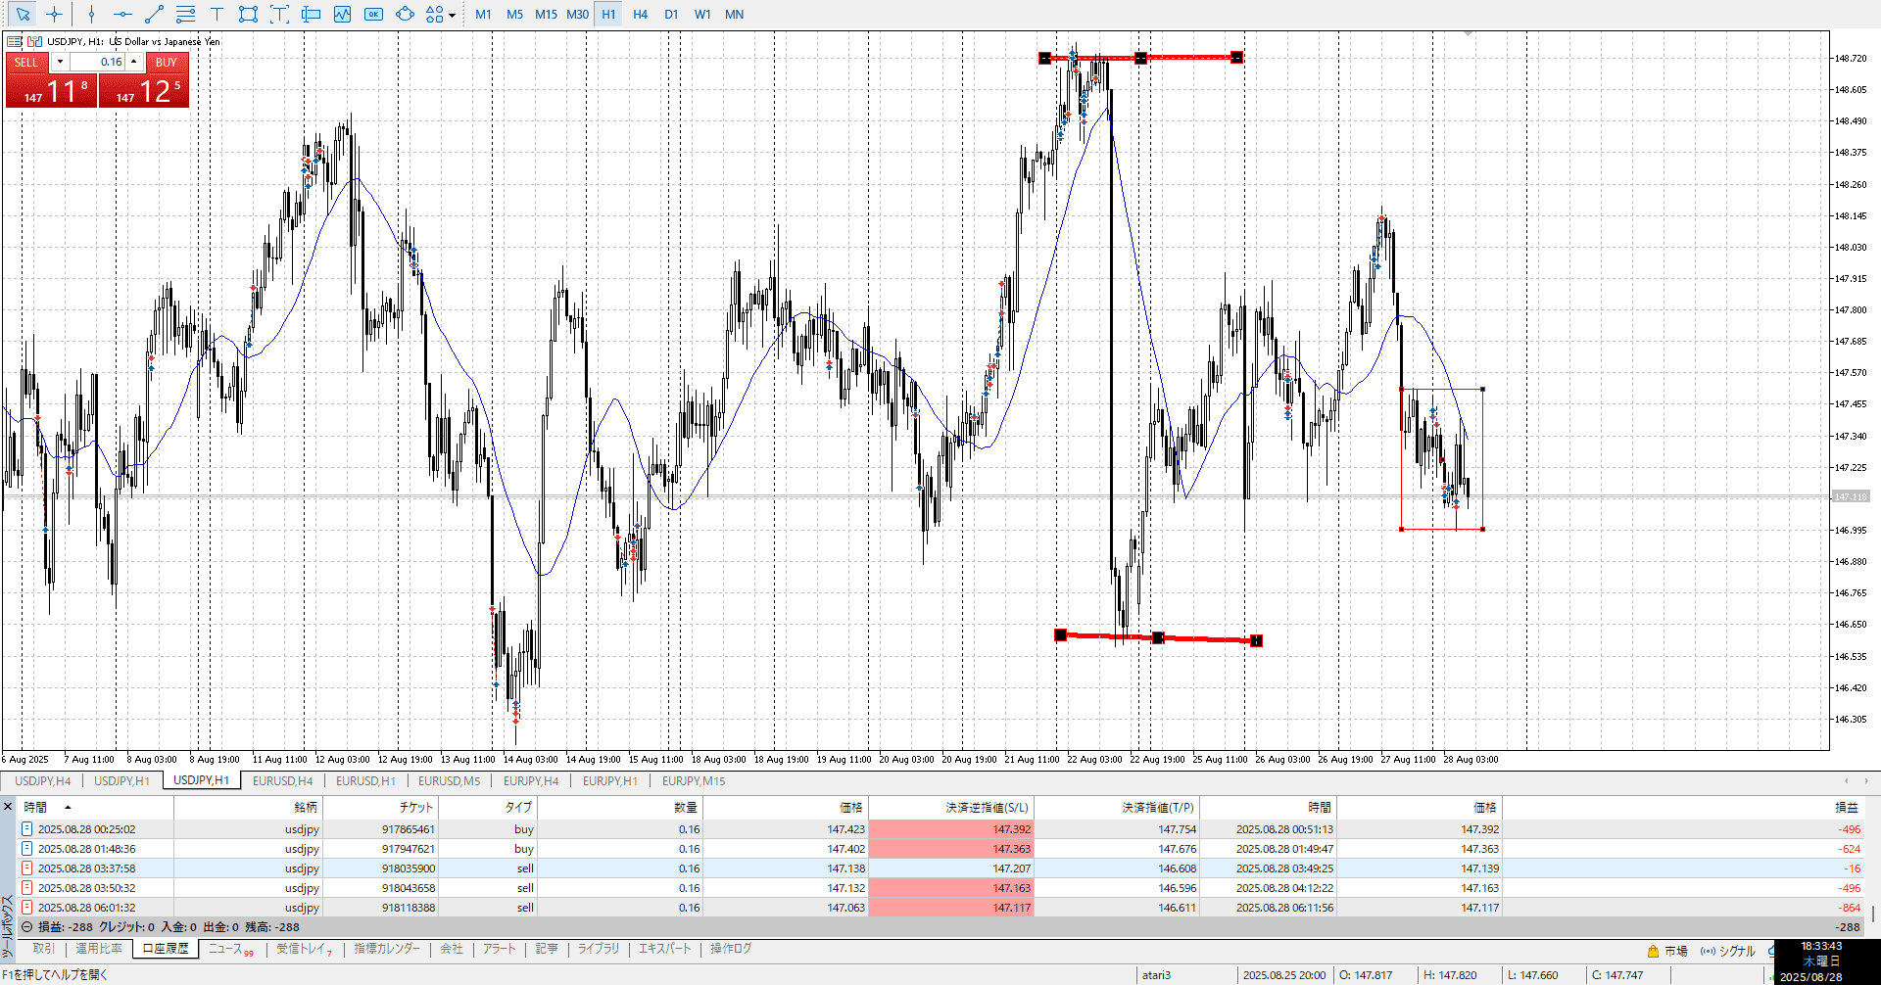Open the shapes objects dropdown arrow
The height and width of the screenshot is (985, 1881).
[x=452, y=15]
